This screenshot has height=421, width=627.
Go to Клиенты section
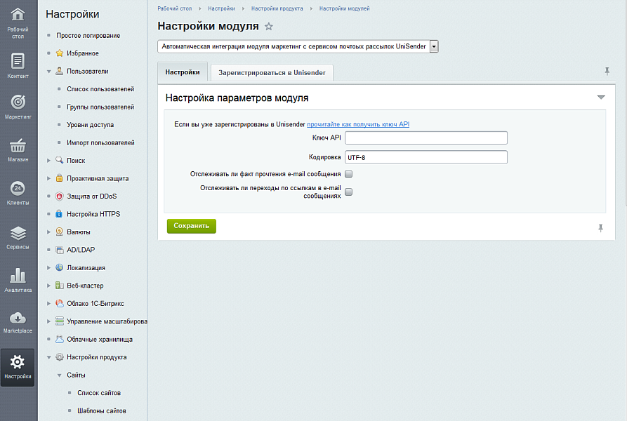tap(18, 192)
